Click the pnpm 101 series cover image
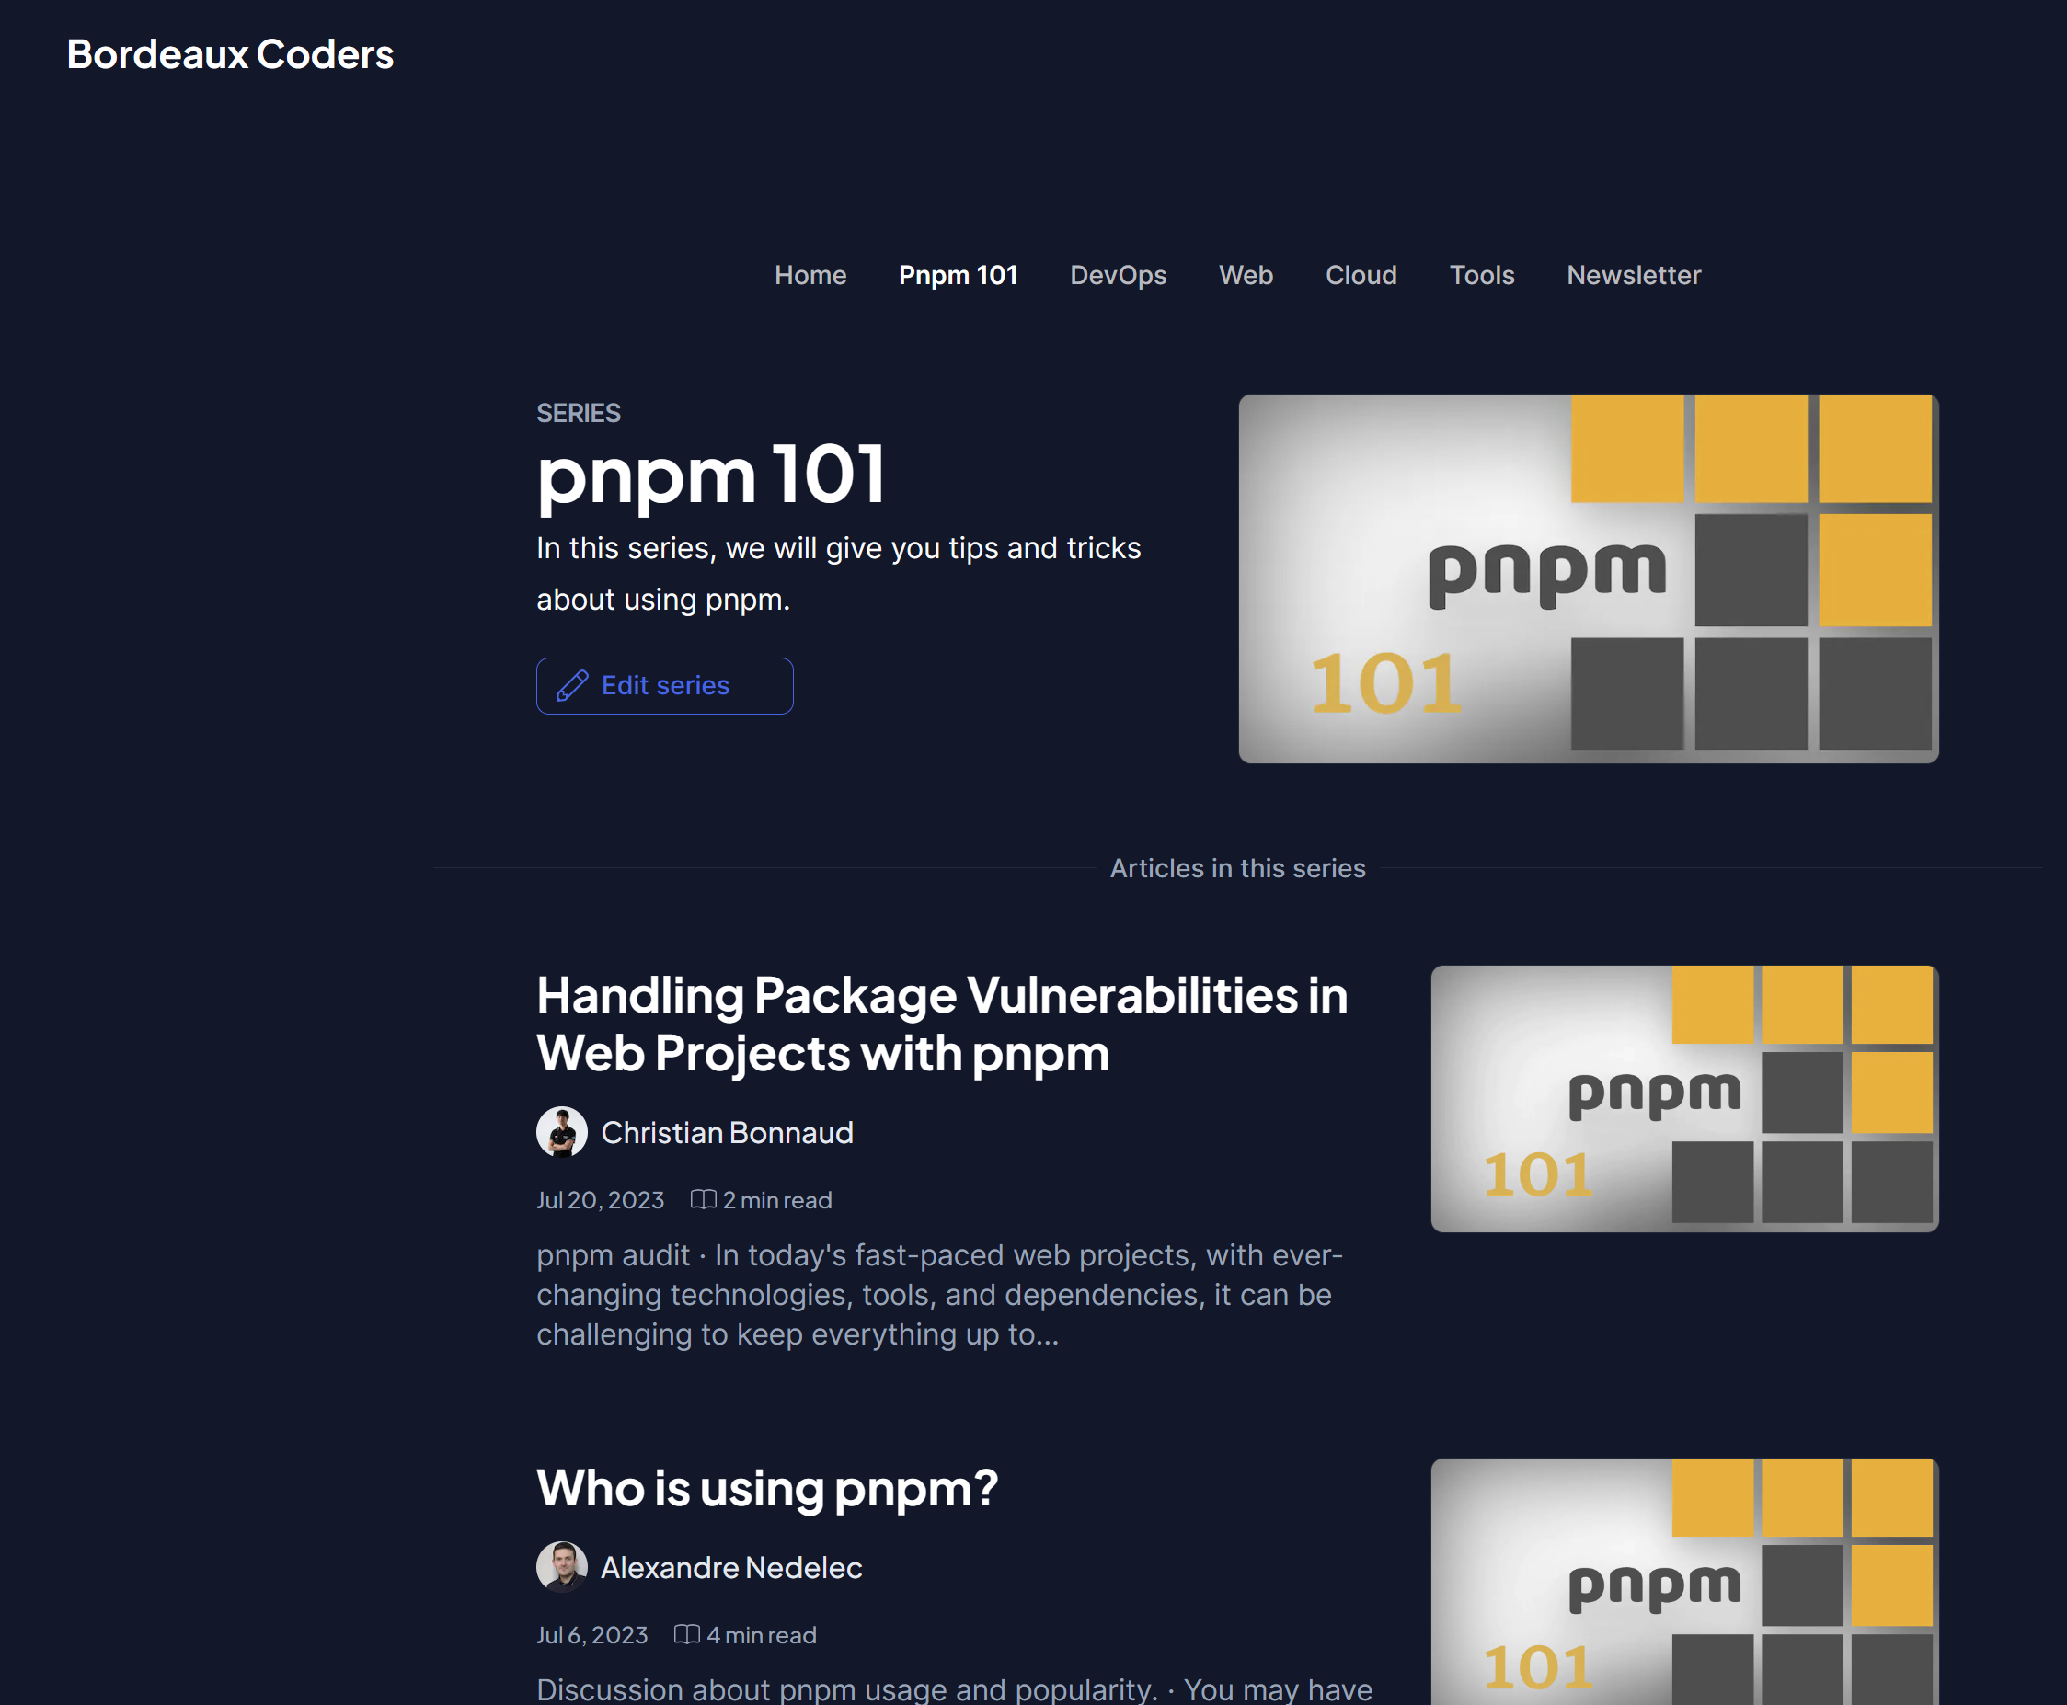 1588,578
